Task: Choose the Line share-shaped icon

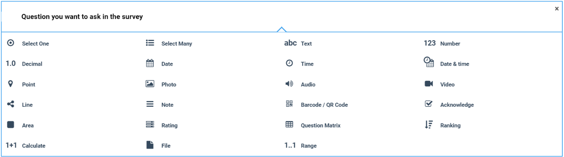Action: 11,104
